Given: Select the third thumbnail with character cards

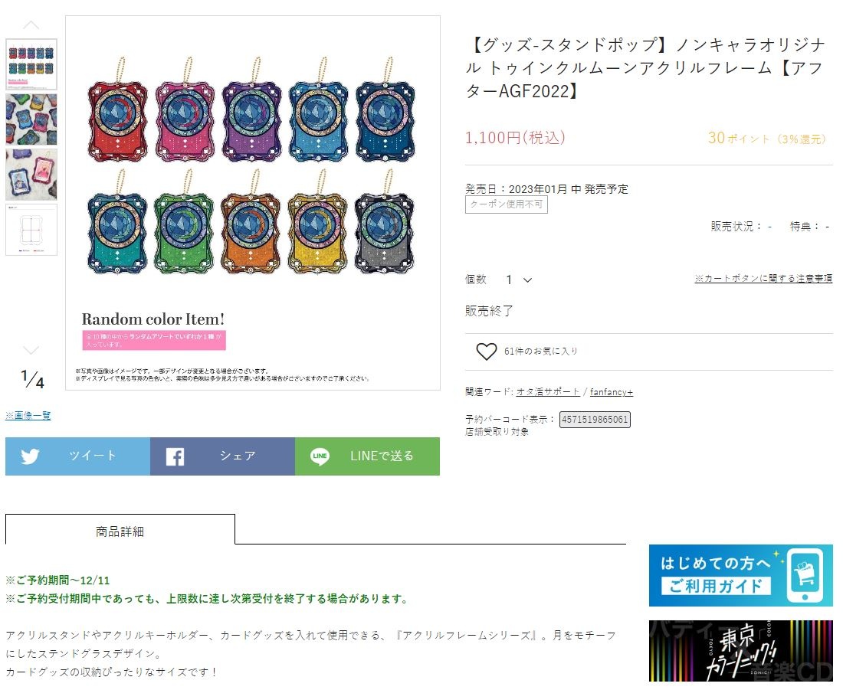Looking at the screenshot, I should [x=31, y=175].
